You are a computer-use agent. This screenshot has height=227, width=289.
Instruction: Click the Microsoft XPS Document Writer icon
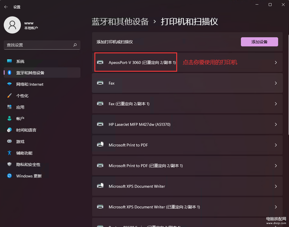tap(100, 185)
